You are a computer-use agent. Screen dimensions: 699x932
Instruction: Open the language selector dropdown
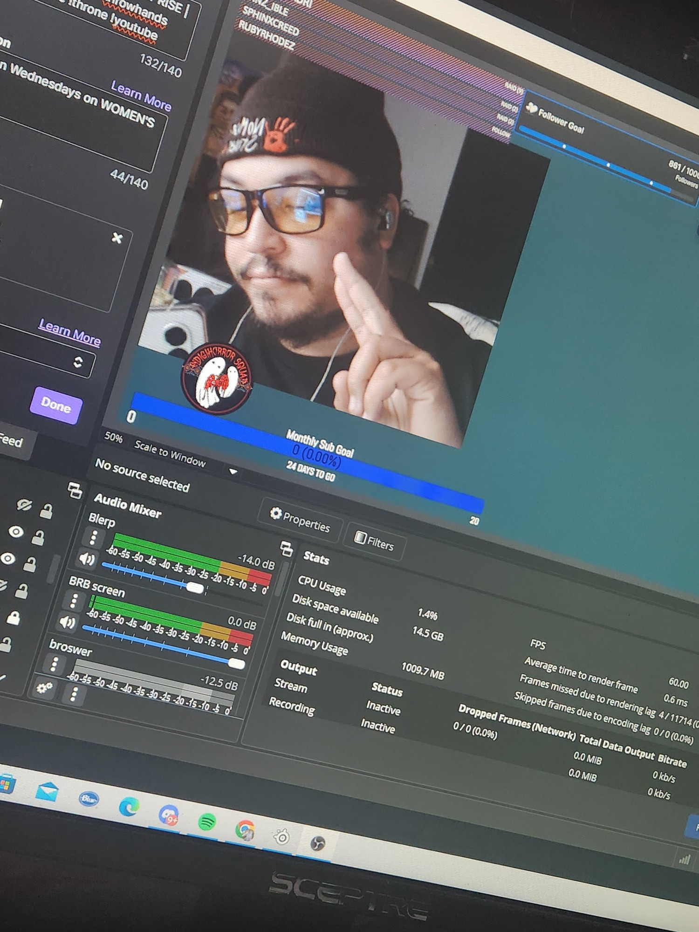78,362
